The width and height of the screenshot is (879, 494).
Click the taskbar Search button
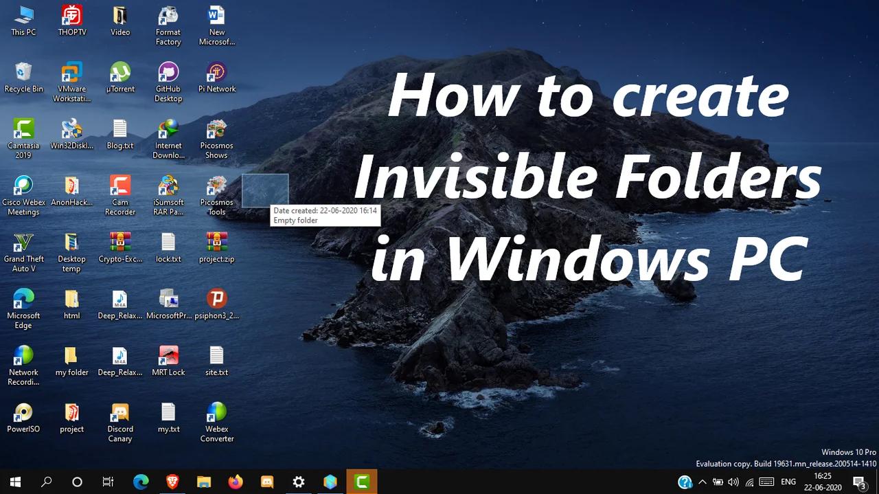[46, 482]
